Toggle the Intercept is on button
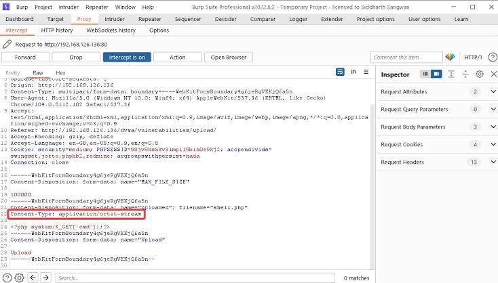Image resolution: width=498 pixels, height=283 pixels. (127, 58)
